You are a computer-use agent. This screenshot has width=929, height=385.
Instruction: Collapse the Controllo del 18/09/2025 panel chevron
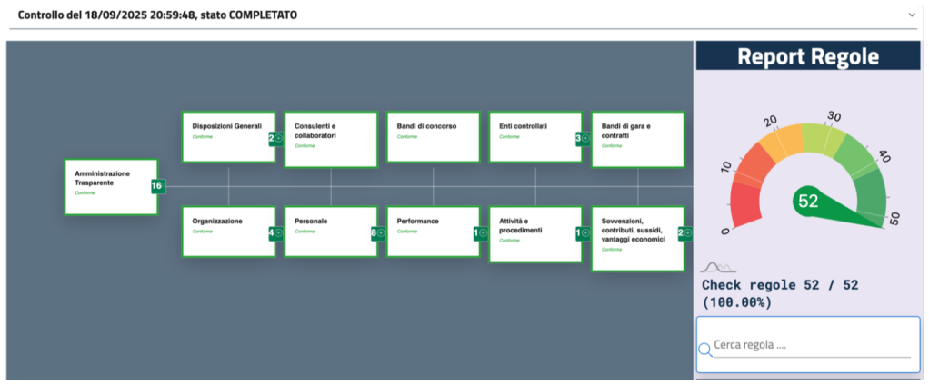coord(912,15)
